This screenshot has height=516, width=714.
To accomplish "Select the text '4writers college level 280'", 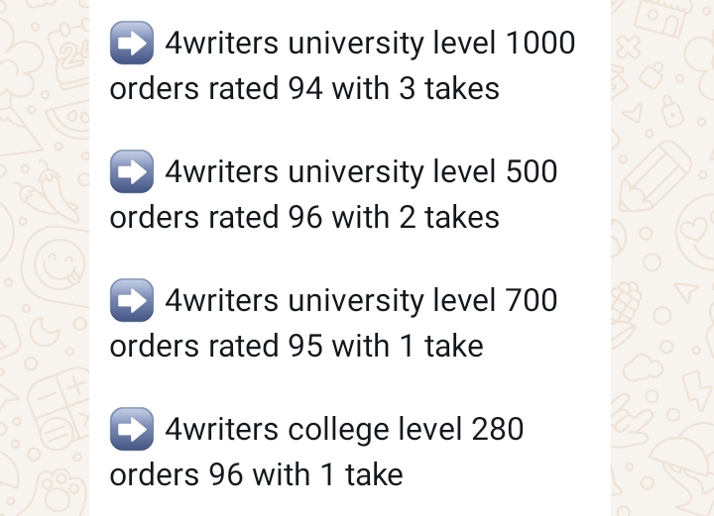I will coord(344,431).
